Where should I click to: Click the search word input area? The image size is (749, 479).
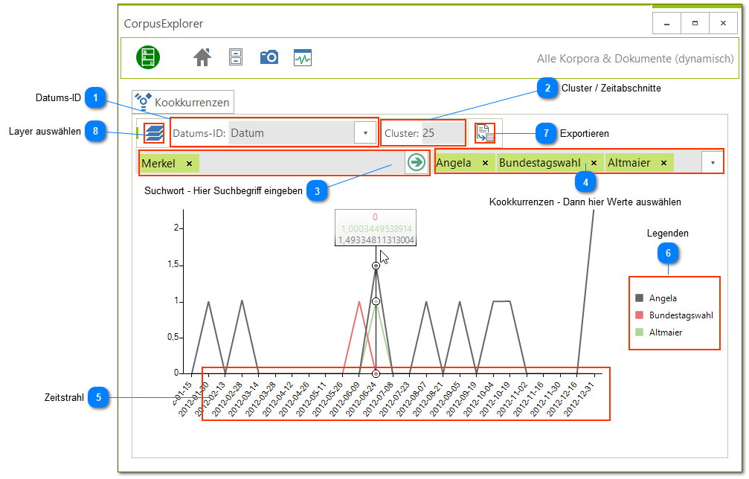pyautogui.click(x=302, y=163)
